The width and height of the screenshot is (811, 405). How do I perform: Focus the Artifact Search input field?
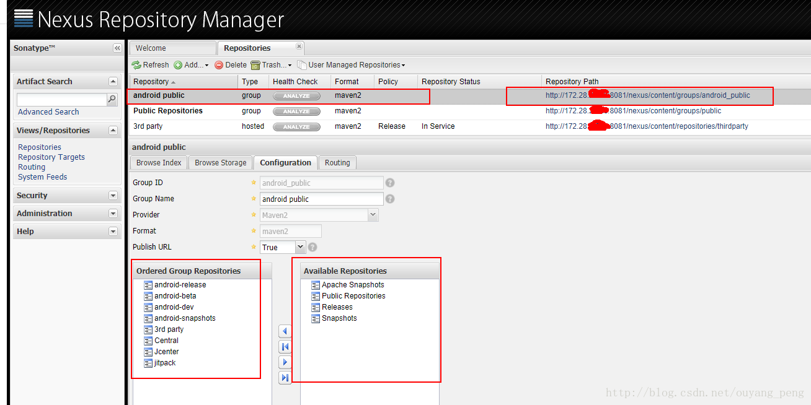62,99
